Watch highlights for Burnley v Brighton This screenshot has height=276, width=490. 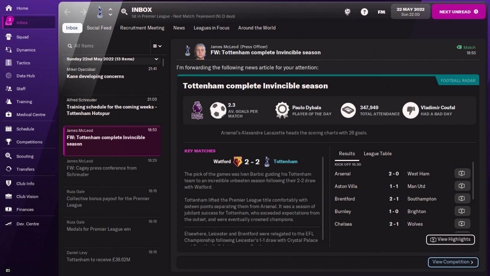[x=462, y=211]
